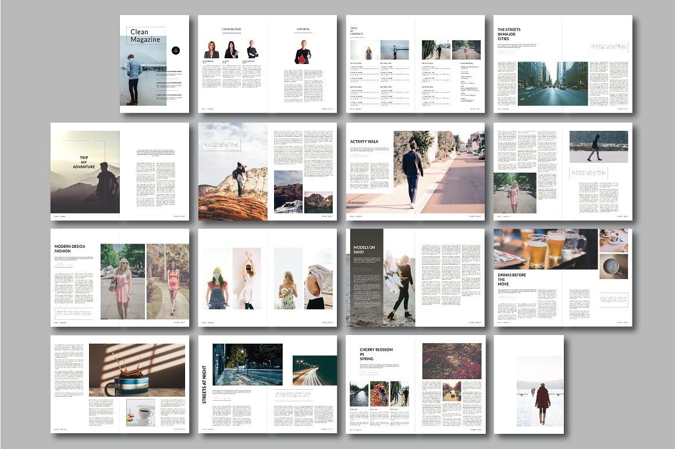The image size is (675, 449).
Task: Select the Contributors heading
Action: pyautogui.click(x=231, y=29)
